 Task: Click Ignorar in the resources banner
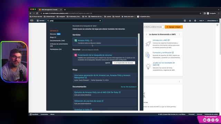pos(107,63)
